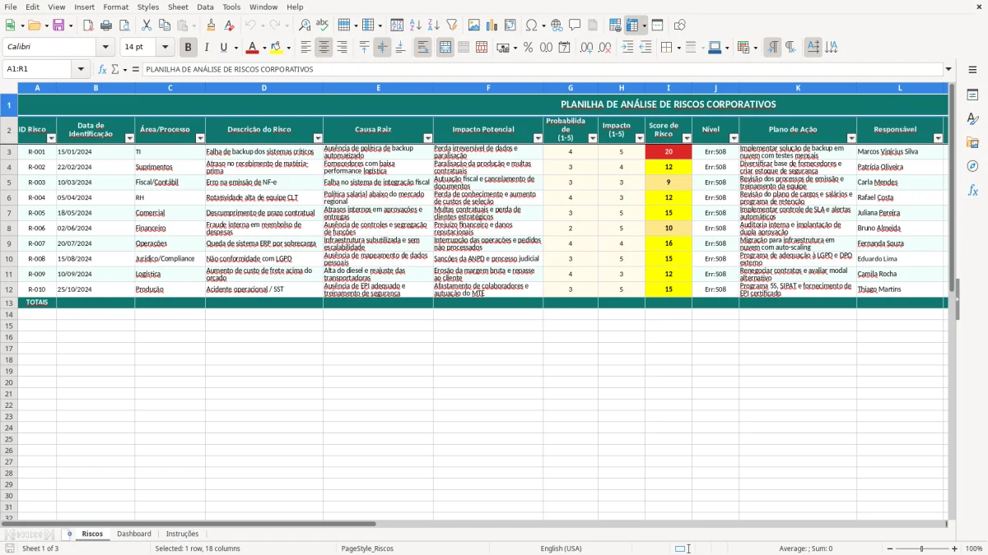This screenshot has width=988, height=555.
Task: Click the Clear Direct Formatting icon
Action: (x=230, y=25)
